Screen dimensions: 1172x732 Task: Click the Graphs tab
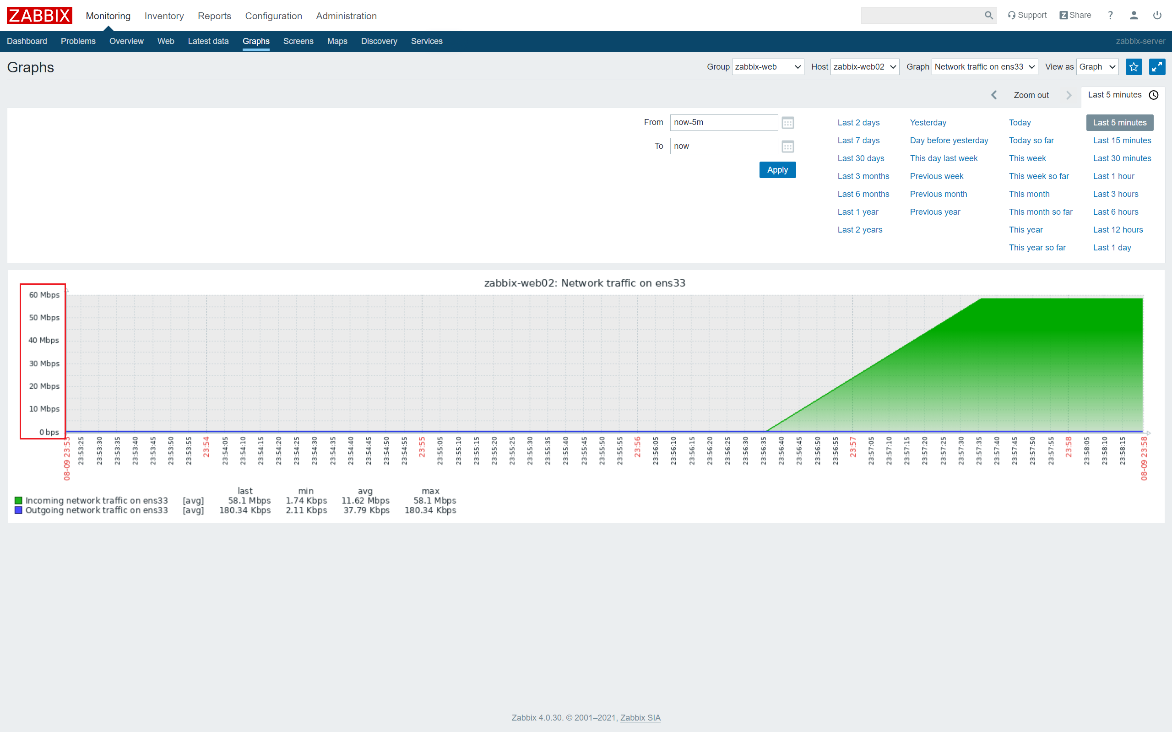(256, 41)
